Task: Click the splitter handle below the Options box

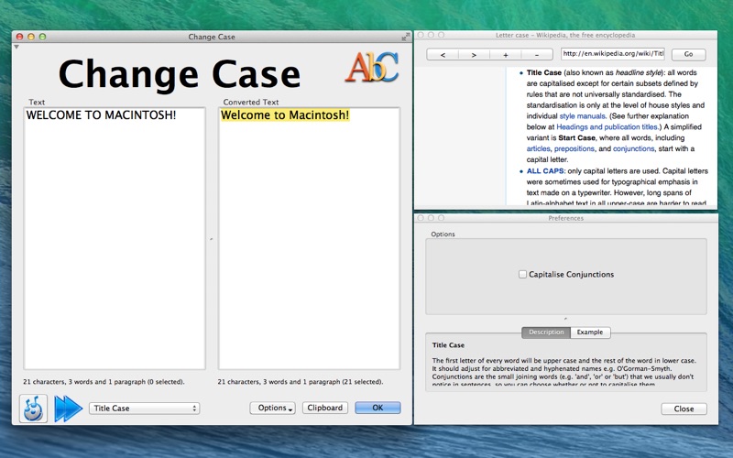Action: (x=565, y=319)
